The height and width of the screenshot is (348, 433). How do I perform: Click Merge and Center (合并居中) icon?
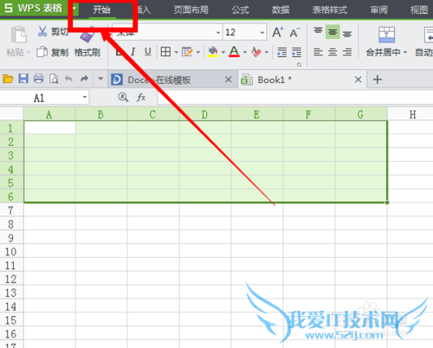tap(386, 35)
